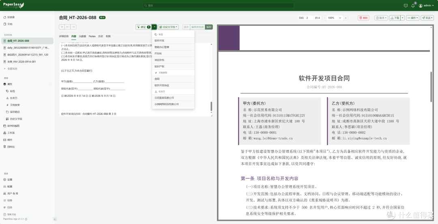This screenshot has width=438, height=224.
Task: Switch to the 内容 tab
Action: pos(74,36)
